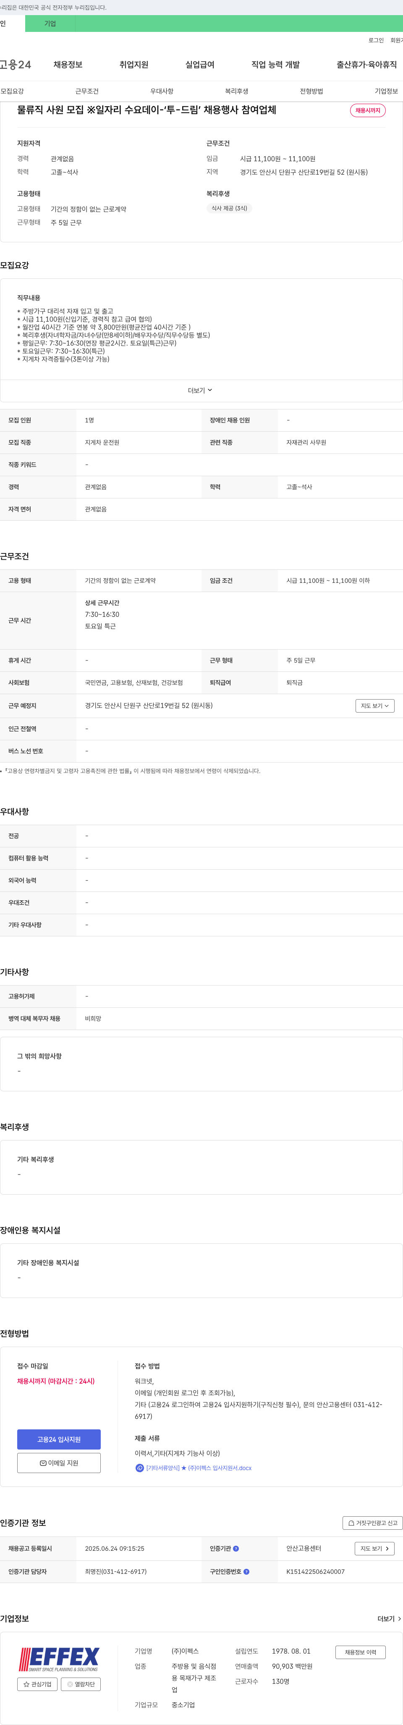Jump to 모집요강 section tab
The height and width of the screenshot is (1725, 403).
pyautogui.click(x=12, y=91)
